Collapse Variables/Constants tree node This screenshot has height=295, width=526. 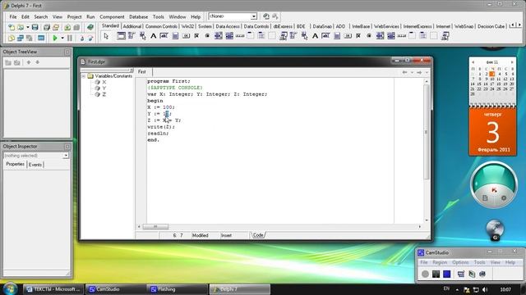(83, 76)
